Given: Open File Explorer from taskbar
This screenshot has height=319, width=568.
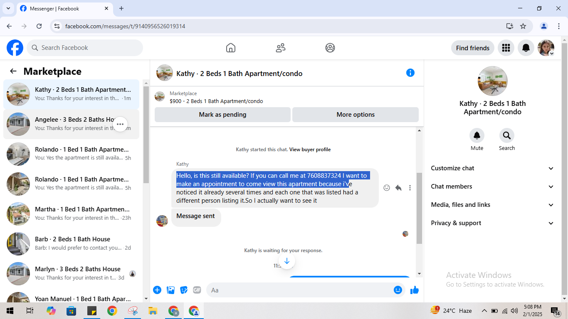Looking at the screenshot, I should (x=153, y=311).
